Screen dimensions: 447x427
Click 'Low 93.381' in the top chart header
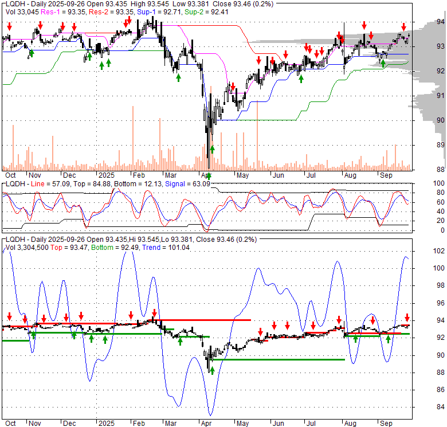tap(190, 4)
